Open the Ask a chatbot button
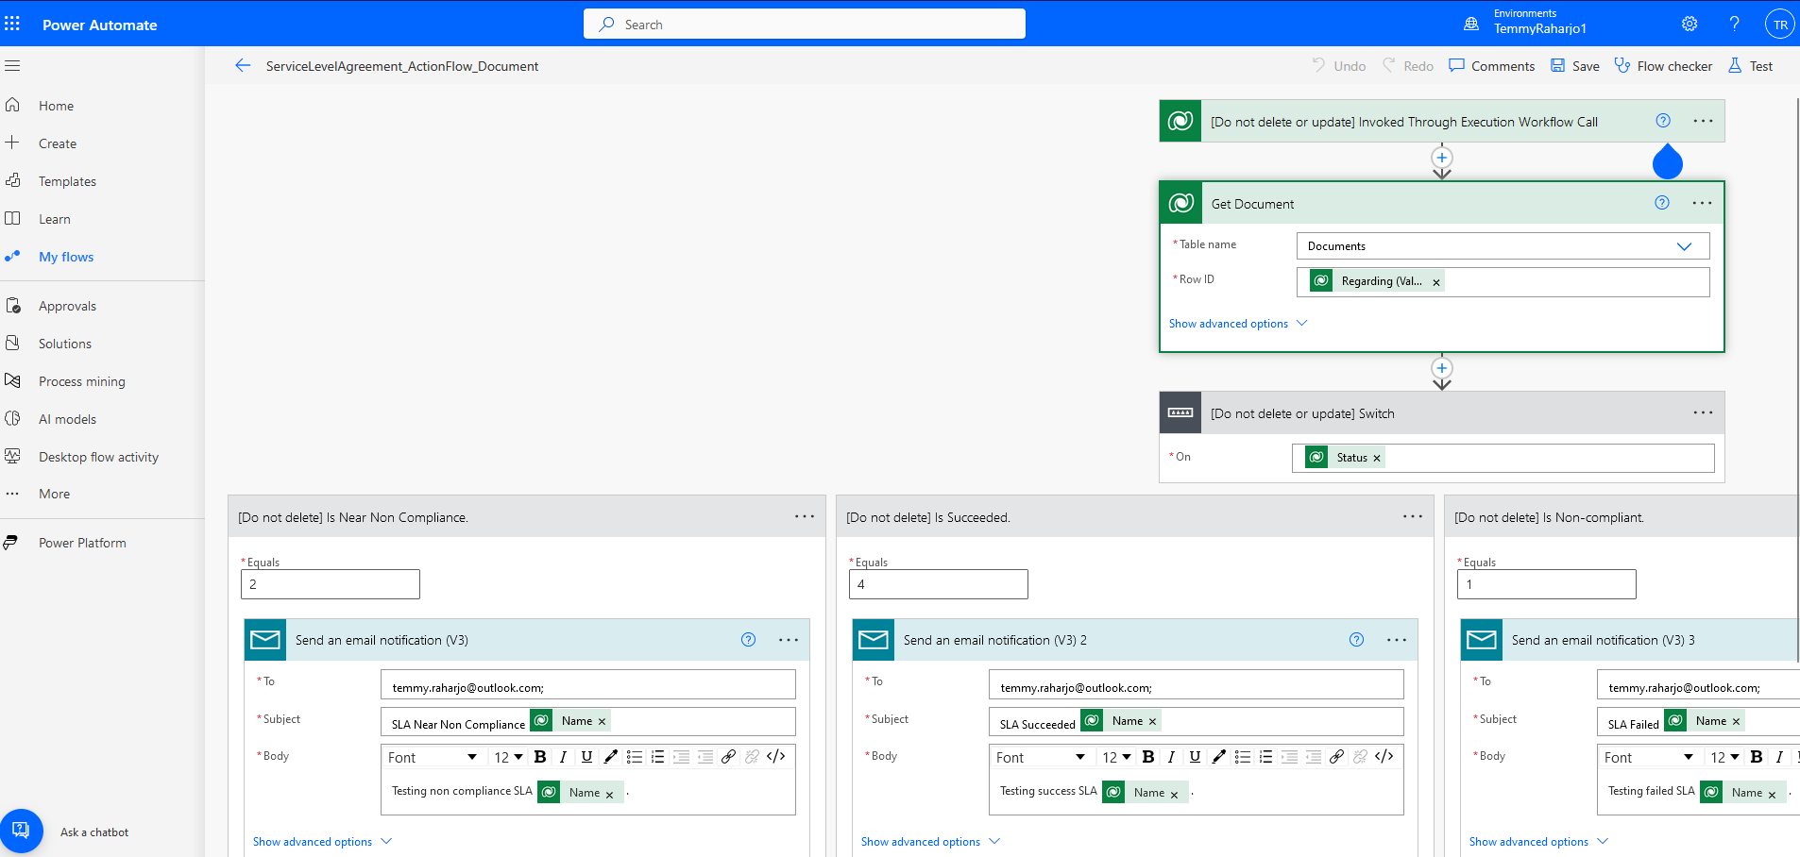This screenshot has height=857, width=1800. tap(22, 832)
